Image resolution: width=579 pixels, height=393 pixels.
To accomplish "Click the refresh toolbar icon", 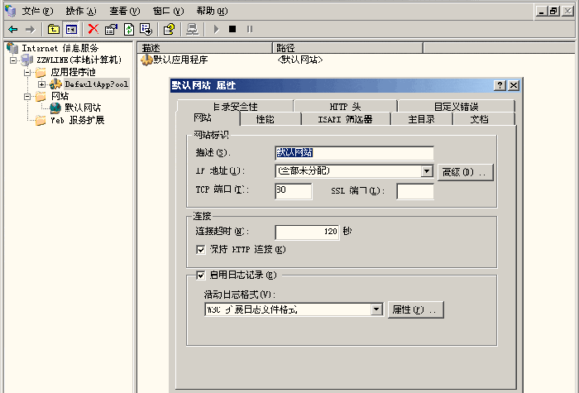I will pos(129,29).
